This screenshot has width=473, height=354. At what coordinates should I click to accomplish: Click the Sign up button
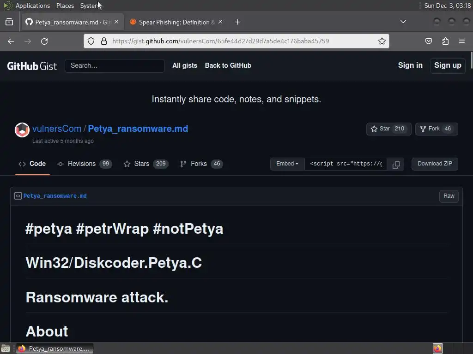(448, 65)
